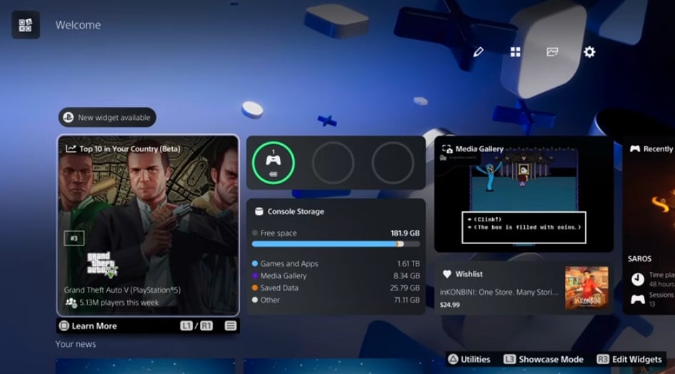
Task: Select the second empty controller slot
Action: [x=333, y=163]
